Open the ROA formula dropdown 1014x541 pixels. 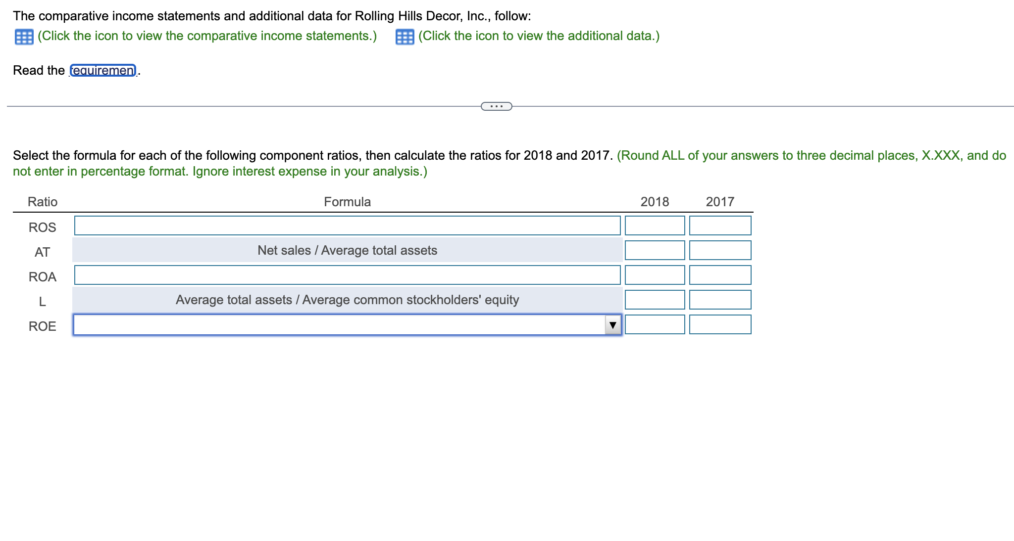coord(347,275)
